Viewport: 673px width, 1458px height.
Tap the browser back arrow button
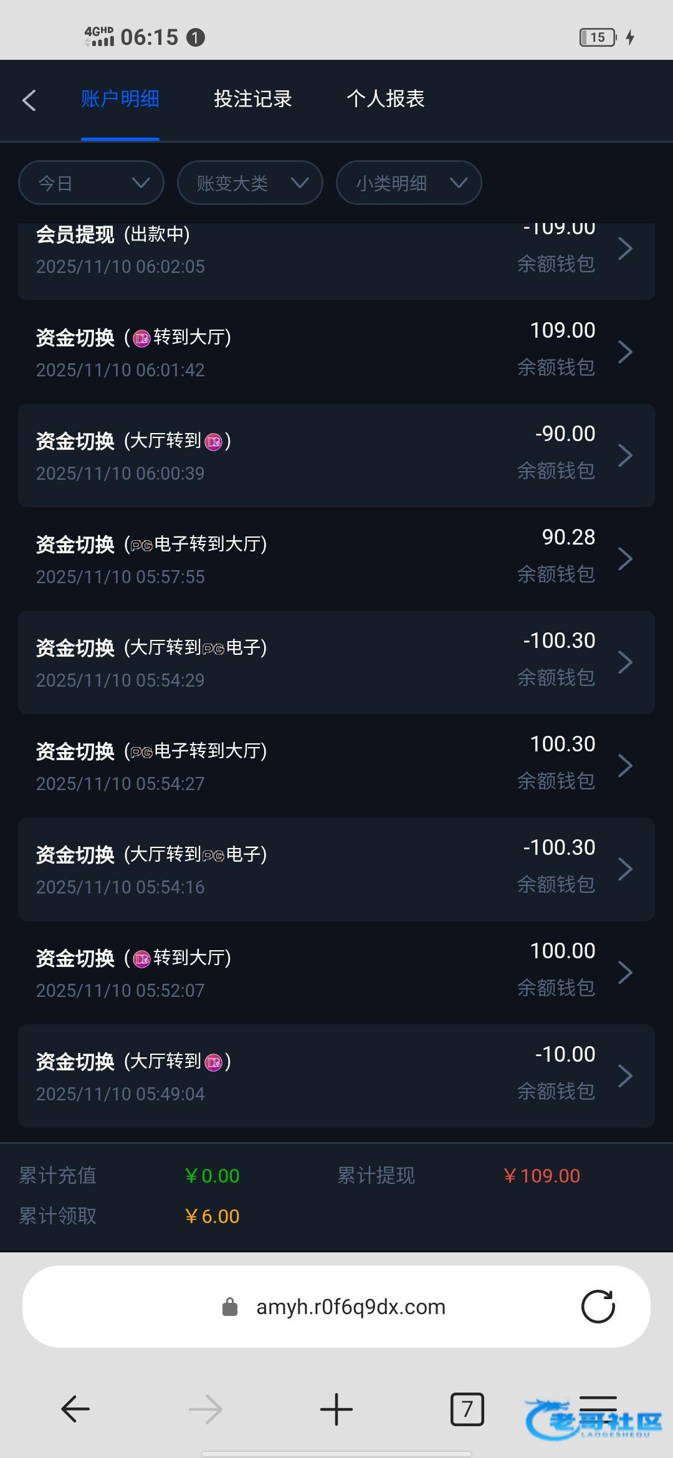(75, 1409)
